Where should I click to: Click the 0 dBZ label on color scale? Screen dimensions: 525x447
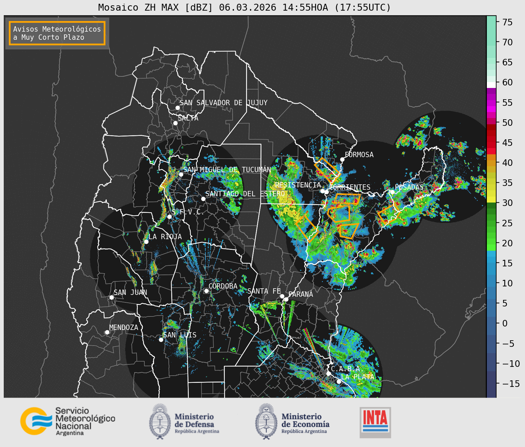click(x=505, y=323)
